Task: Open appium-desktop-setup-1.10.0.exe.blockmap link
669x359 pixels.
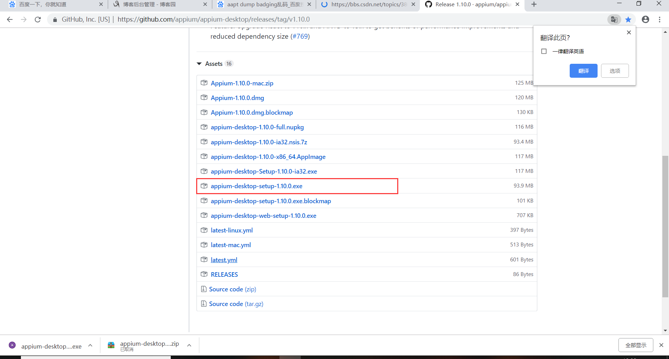Action: click(271, 201)
